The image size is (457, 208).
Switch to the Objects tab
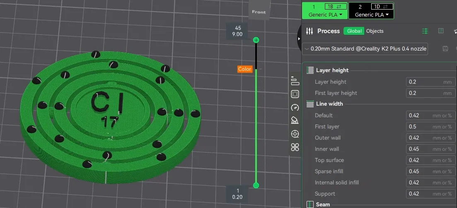375,31
